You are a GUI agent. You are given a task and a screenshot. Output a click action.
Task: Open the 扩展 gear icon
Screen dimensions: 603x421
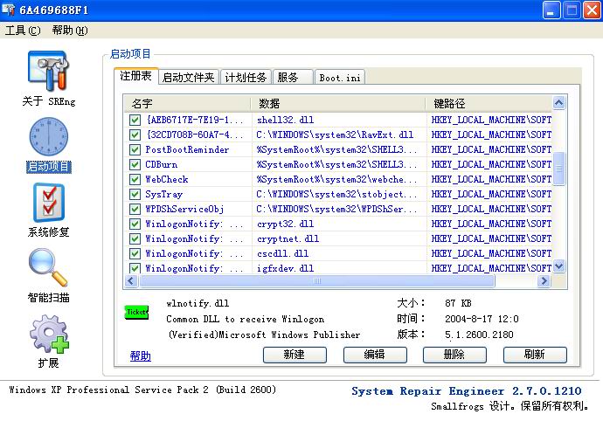pos(48,334)
